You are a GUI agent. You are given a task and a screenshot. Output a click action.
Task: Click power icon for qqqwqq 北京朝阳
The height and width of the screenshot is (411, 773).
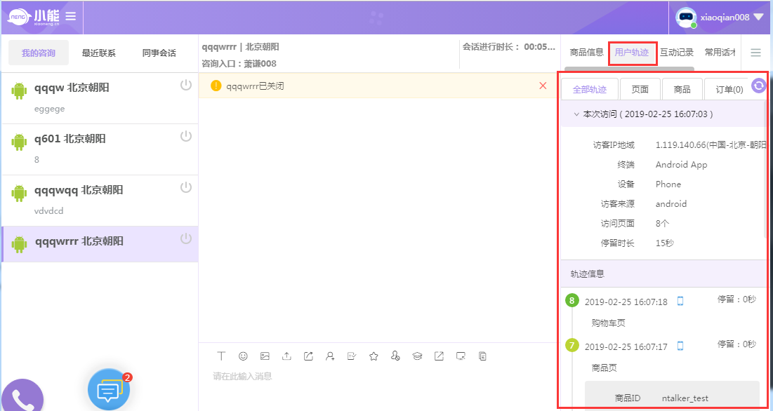186,187
